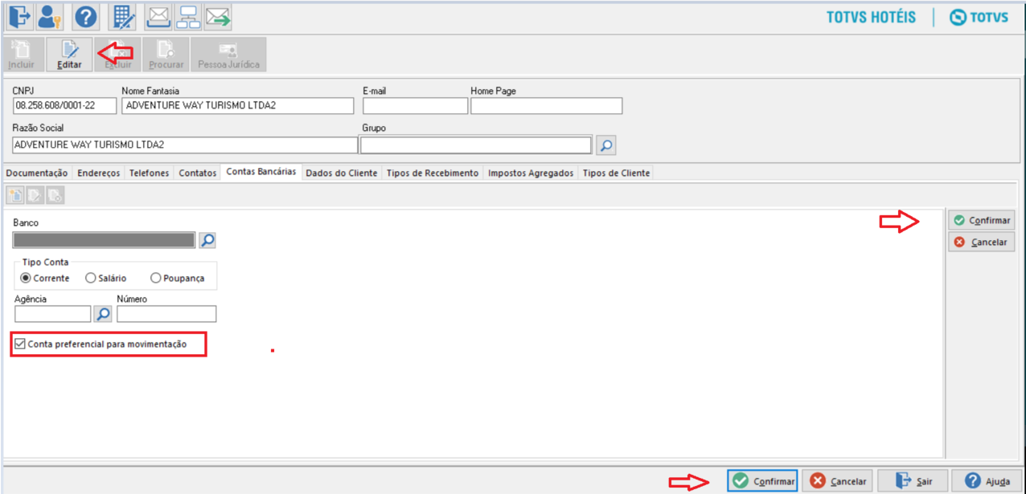The image size is (1026, 494).
Task: Open the Tipos de Recebimento tab
Action: [433, 173]
